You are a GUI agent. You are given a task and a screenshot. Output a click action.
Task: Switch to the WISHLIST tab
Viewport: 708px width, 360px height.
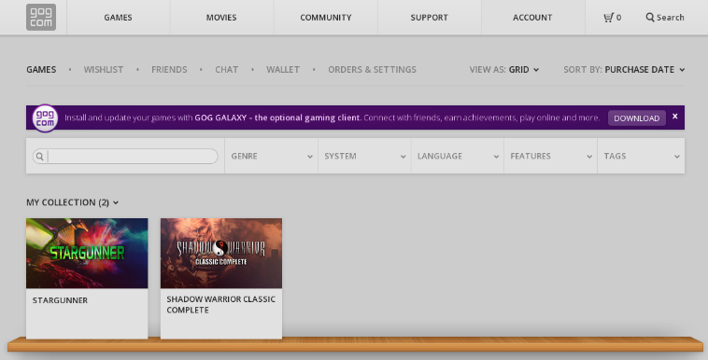(x=104, y=69)
